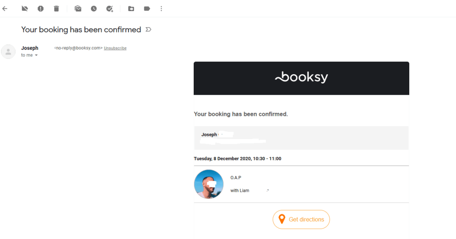The width and height of the screenshot is (456, 239).
Task: Open the service provider's profile photo
Action: 209,184
